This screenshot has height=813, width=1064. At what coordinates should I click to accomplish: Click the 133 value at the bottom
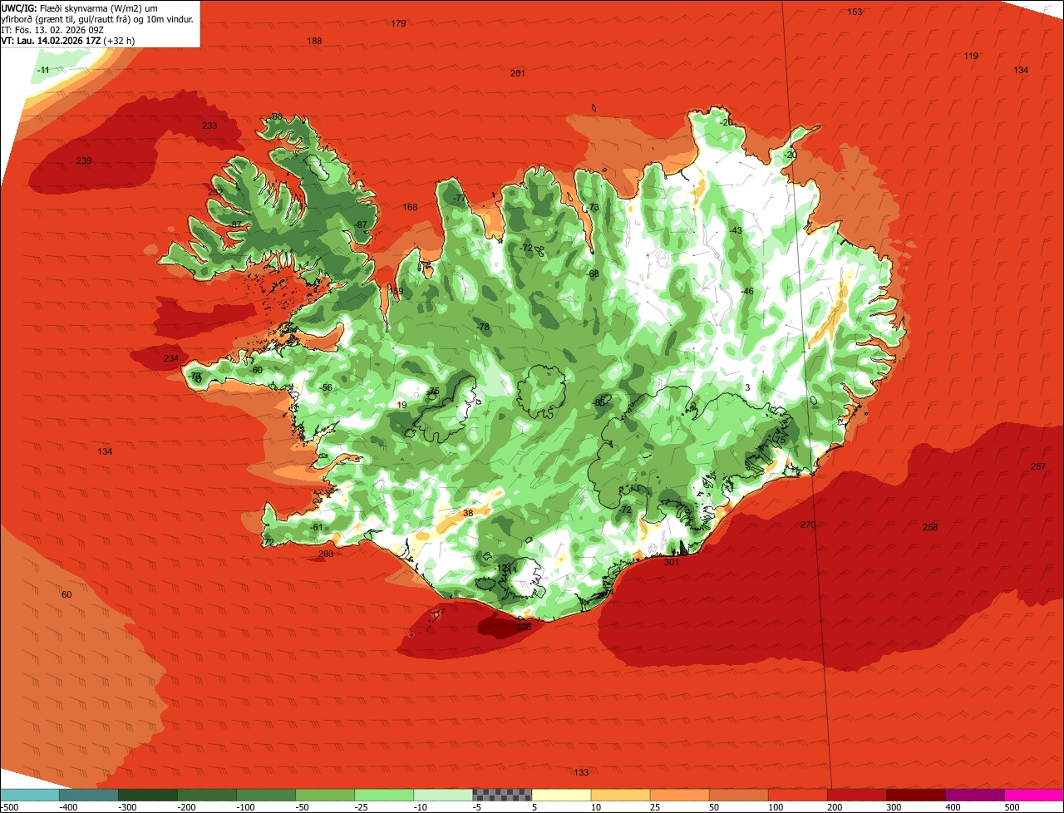click(x=581, y=772)
